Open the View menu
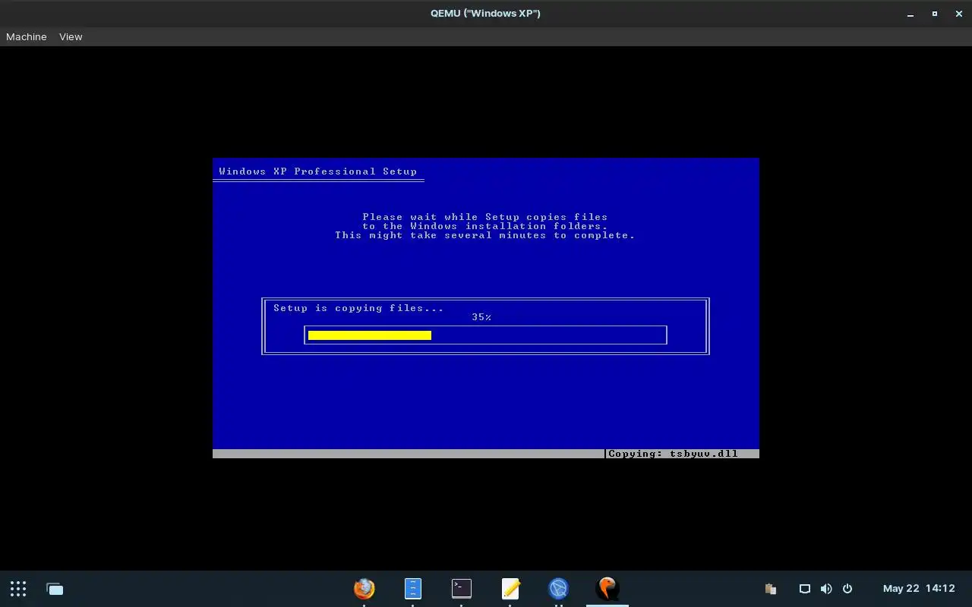Image resolution: width=972 pixels, height=607 pixels. (71, 36)
